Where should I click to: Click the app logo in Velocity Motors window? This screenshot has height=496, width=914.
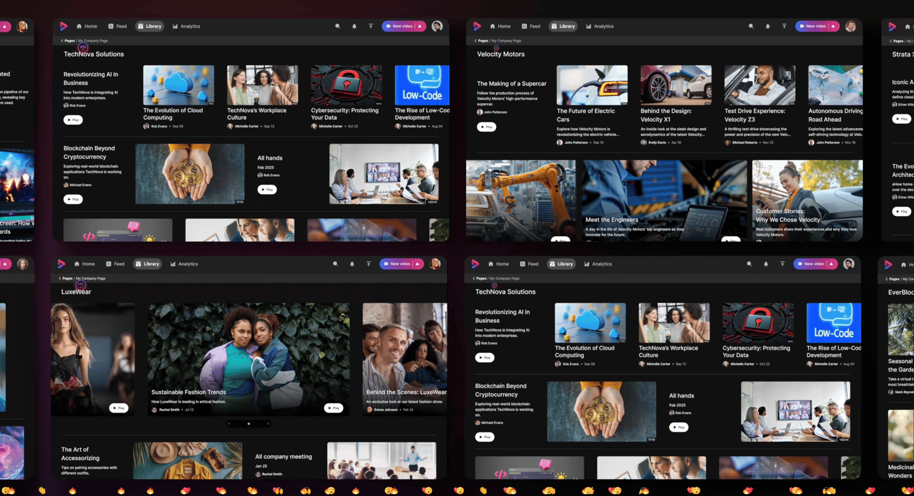(x=477, y=26)
